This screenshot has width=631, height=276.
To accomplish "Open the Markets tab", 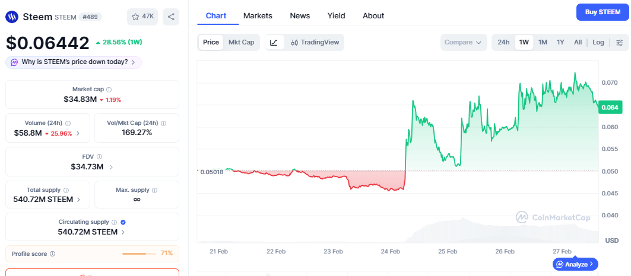I will click(x=258, y=15).
